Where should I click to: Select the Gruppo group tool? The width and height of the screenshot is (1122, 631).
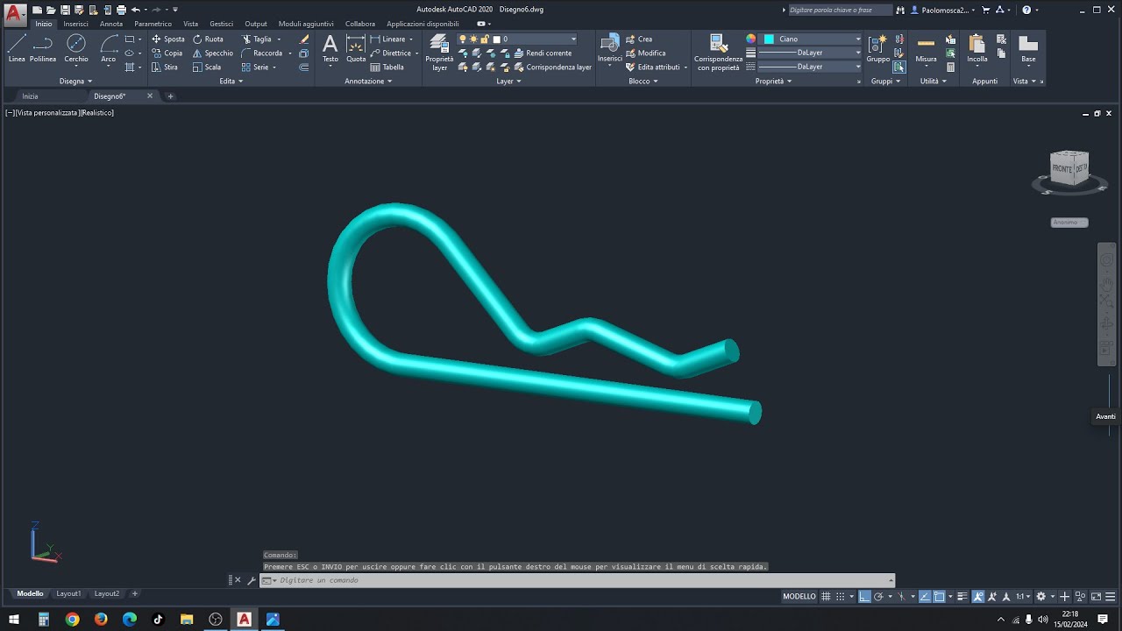pyautogui.click(x=877, y=49)
